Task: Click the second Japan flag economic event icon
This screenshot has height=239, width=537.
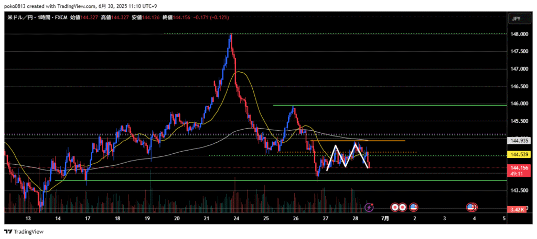Action: (x=402, y=207)
